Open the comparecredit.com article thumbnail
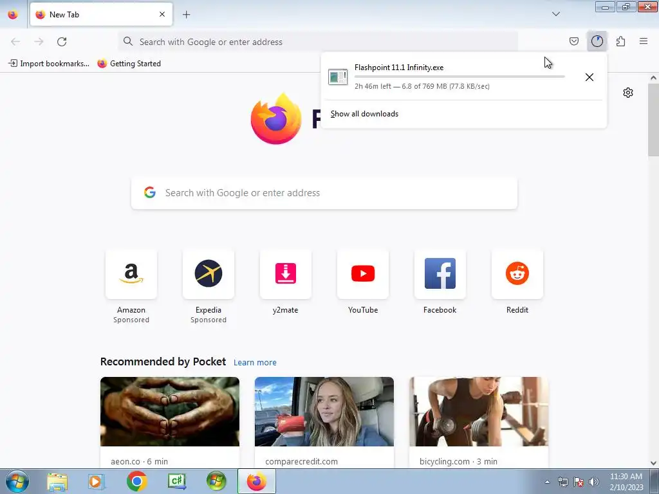The image size is (659, 494). click(324, 412)
